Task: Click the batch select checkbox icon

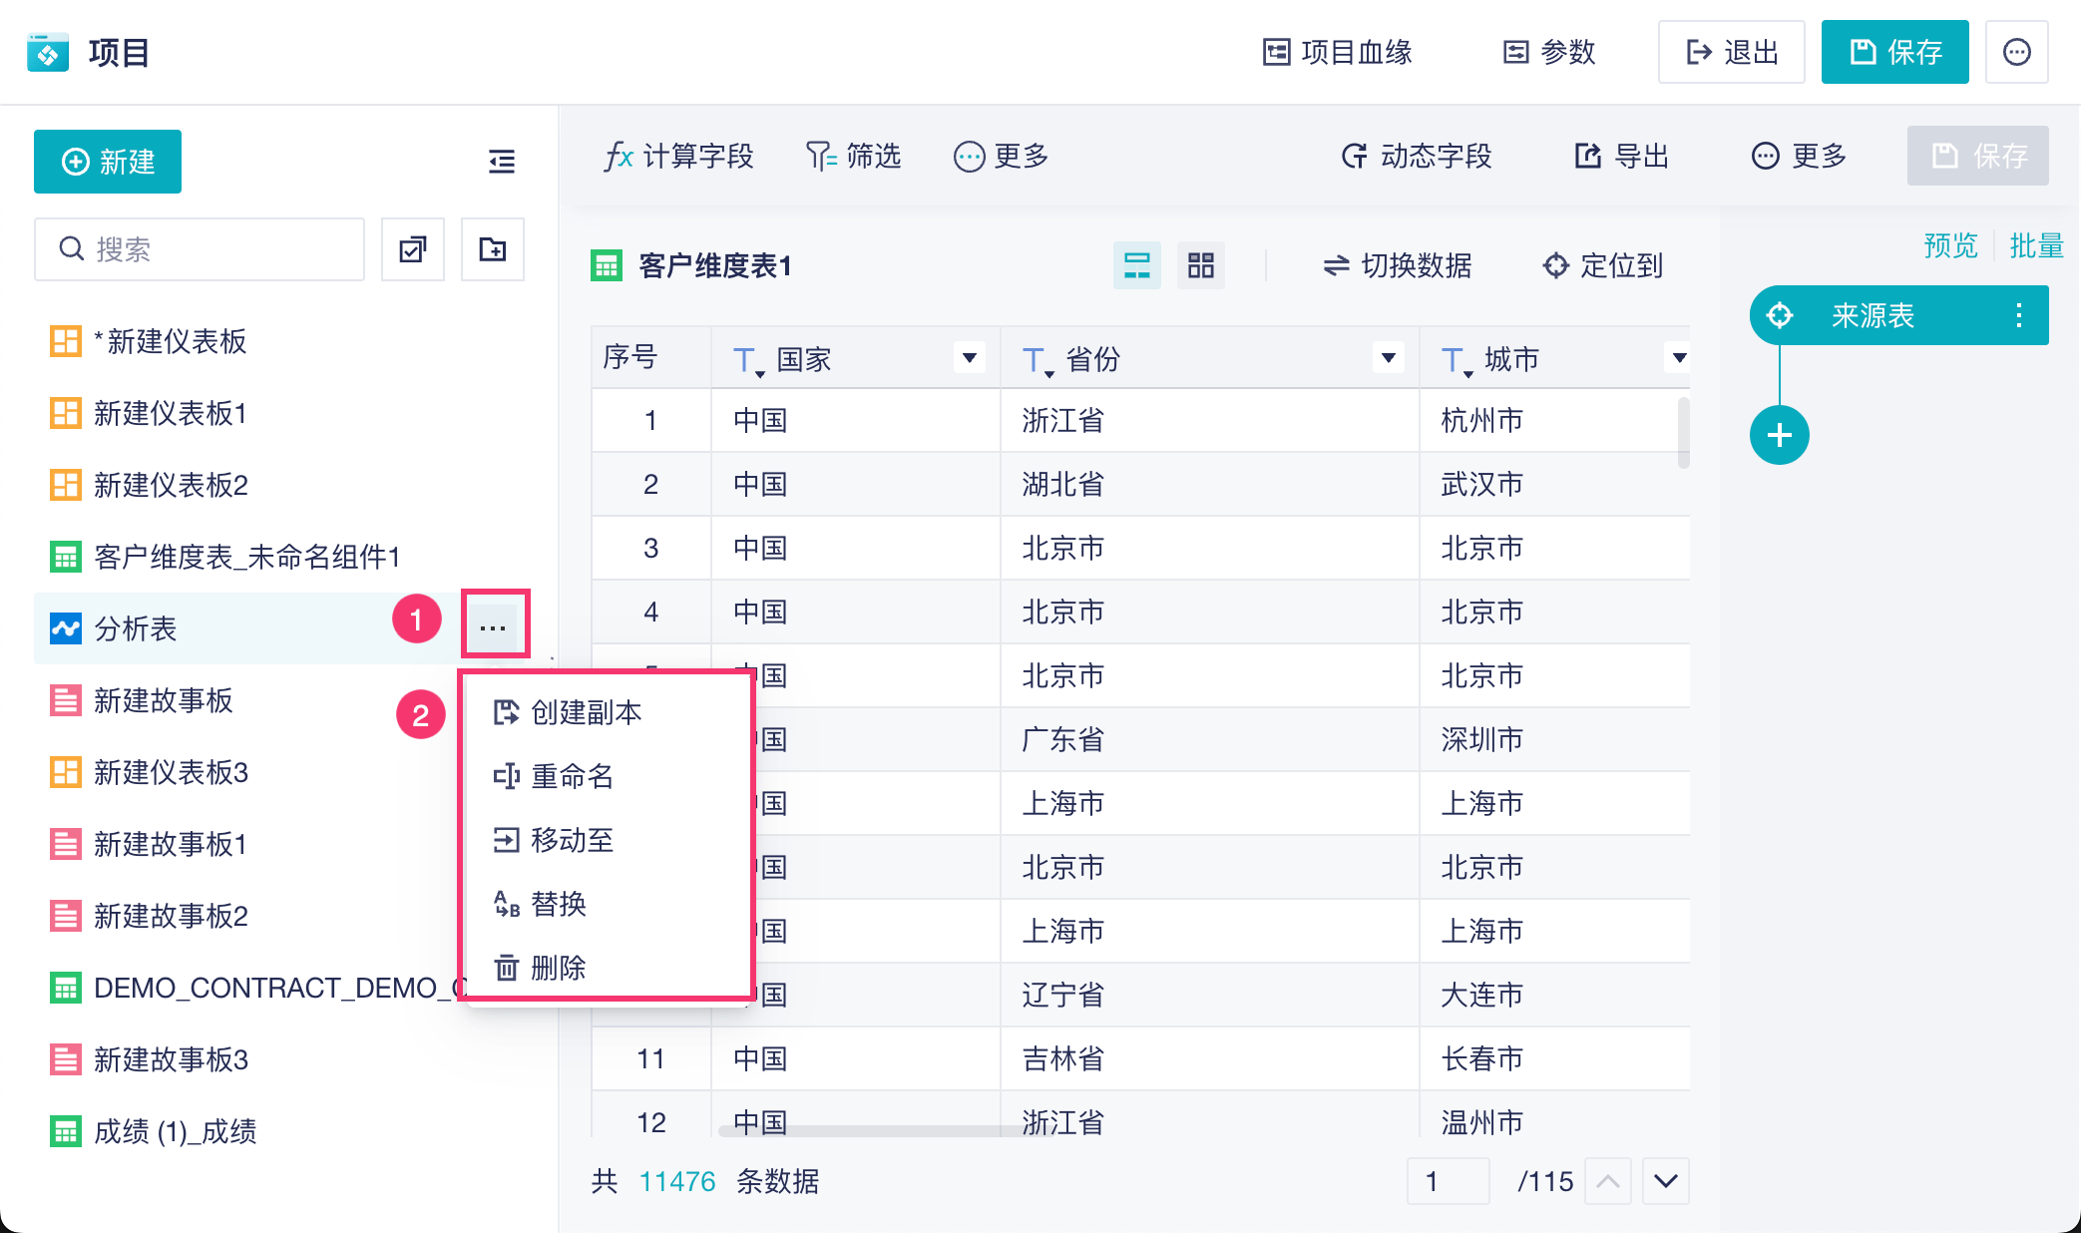Action: (413, 249)
